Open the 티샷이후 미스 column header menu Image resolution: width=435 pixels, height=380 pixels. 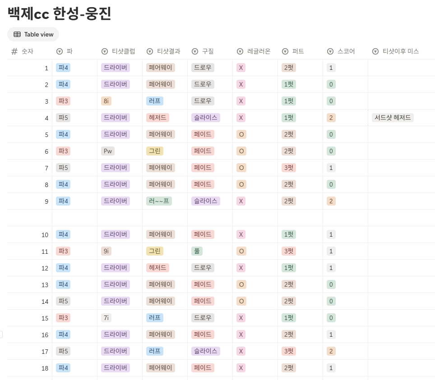pyautogui.click(x=402, y=51)
